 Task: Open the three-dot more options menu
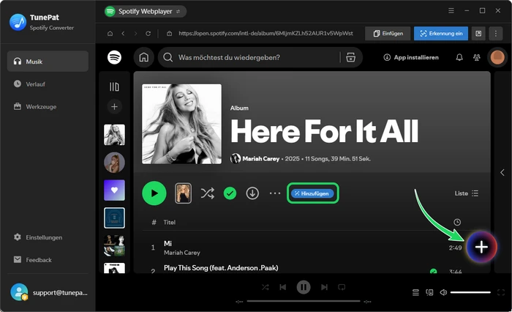click(496, 34)
